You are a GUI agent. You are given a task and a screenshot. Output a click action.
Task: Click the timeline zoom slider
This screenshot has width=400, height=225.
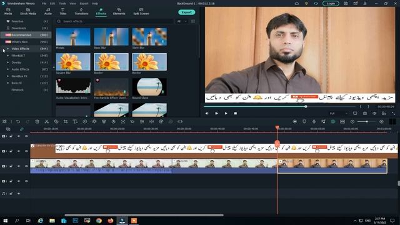pos(367,122)
